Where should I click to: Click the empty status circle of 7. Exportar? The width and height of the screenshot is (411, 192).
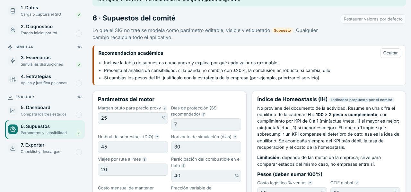coord(79,152)
